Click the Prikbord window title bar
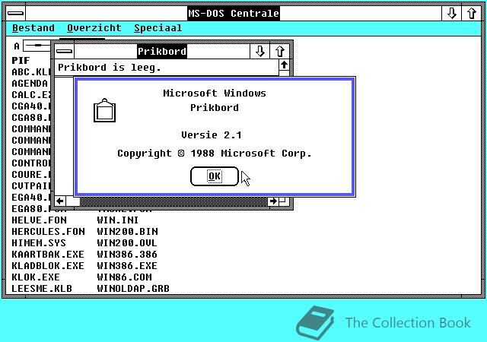Image resolution: width=487 pixels, height=342 pixels. click(x=162, y=51)
